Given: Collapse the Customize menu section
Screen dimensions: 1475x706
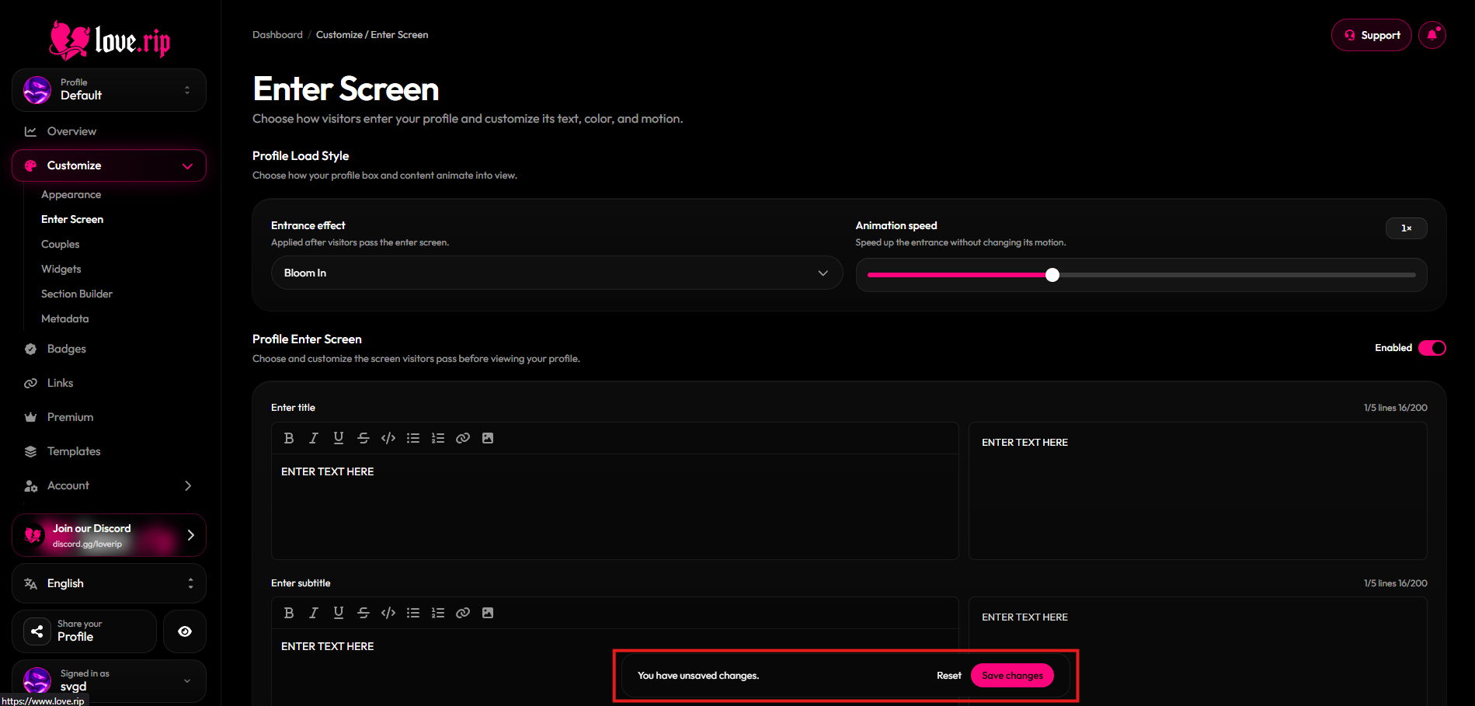Looking at the screenshot, I should tap(109, 165).
